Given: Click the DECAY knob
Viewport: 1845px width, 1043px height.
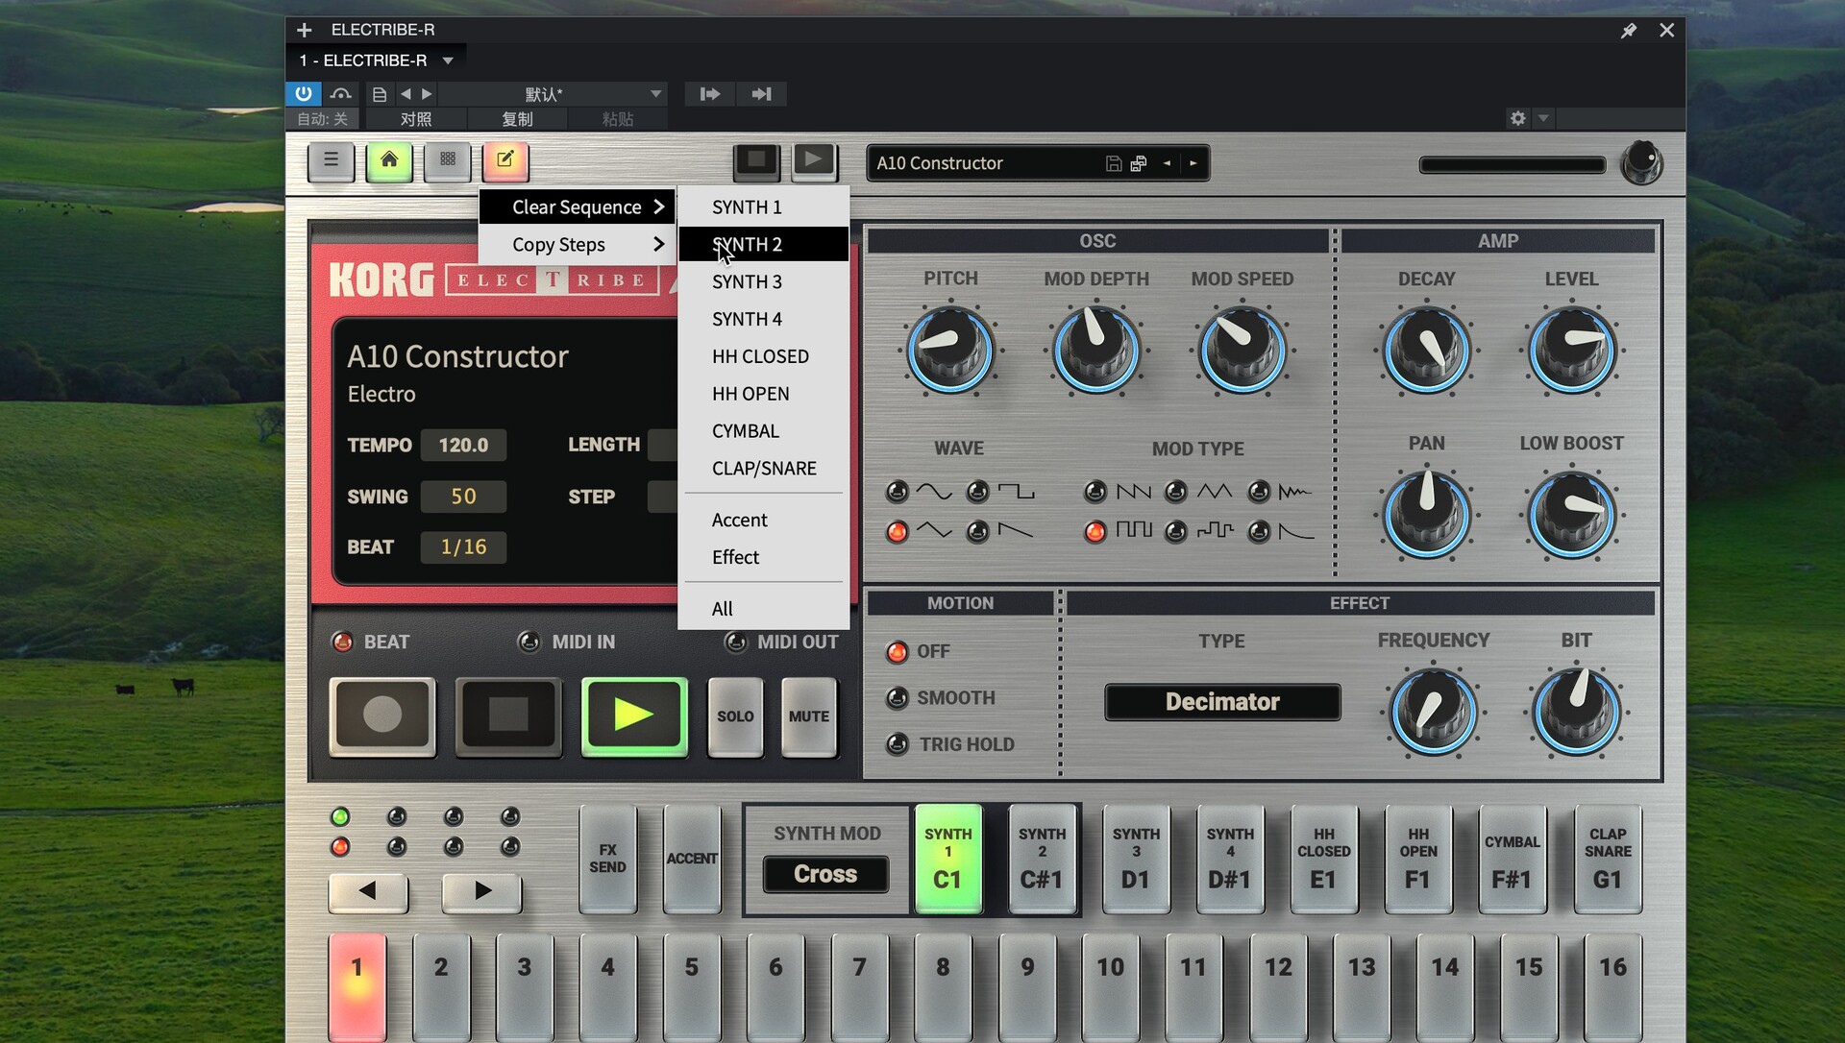Looking at the screenshot, I should (1426, 350).
